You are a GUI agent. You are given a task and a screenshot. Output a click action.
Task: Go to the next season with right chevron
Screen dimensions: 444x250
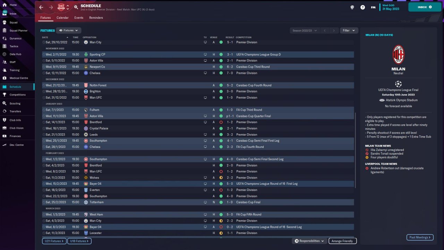pyautogui.click(x=334, y=31)
